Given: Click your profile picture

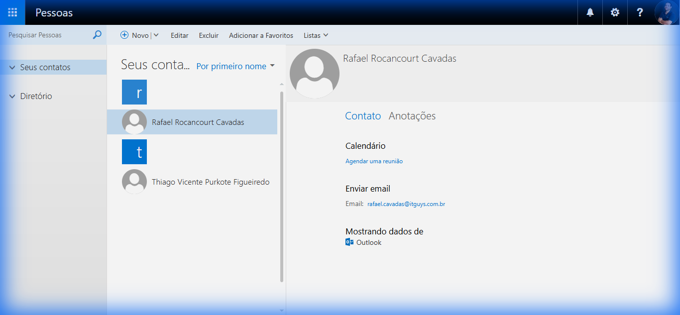Looking at the screenshot, I should (x=666, y=12).
